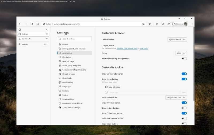Enable Ask before closing multiple tabs

(x=184, y=59)
